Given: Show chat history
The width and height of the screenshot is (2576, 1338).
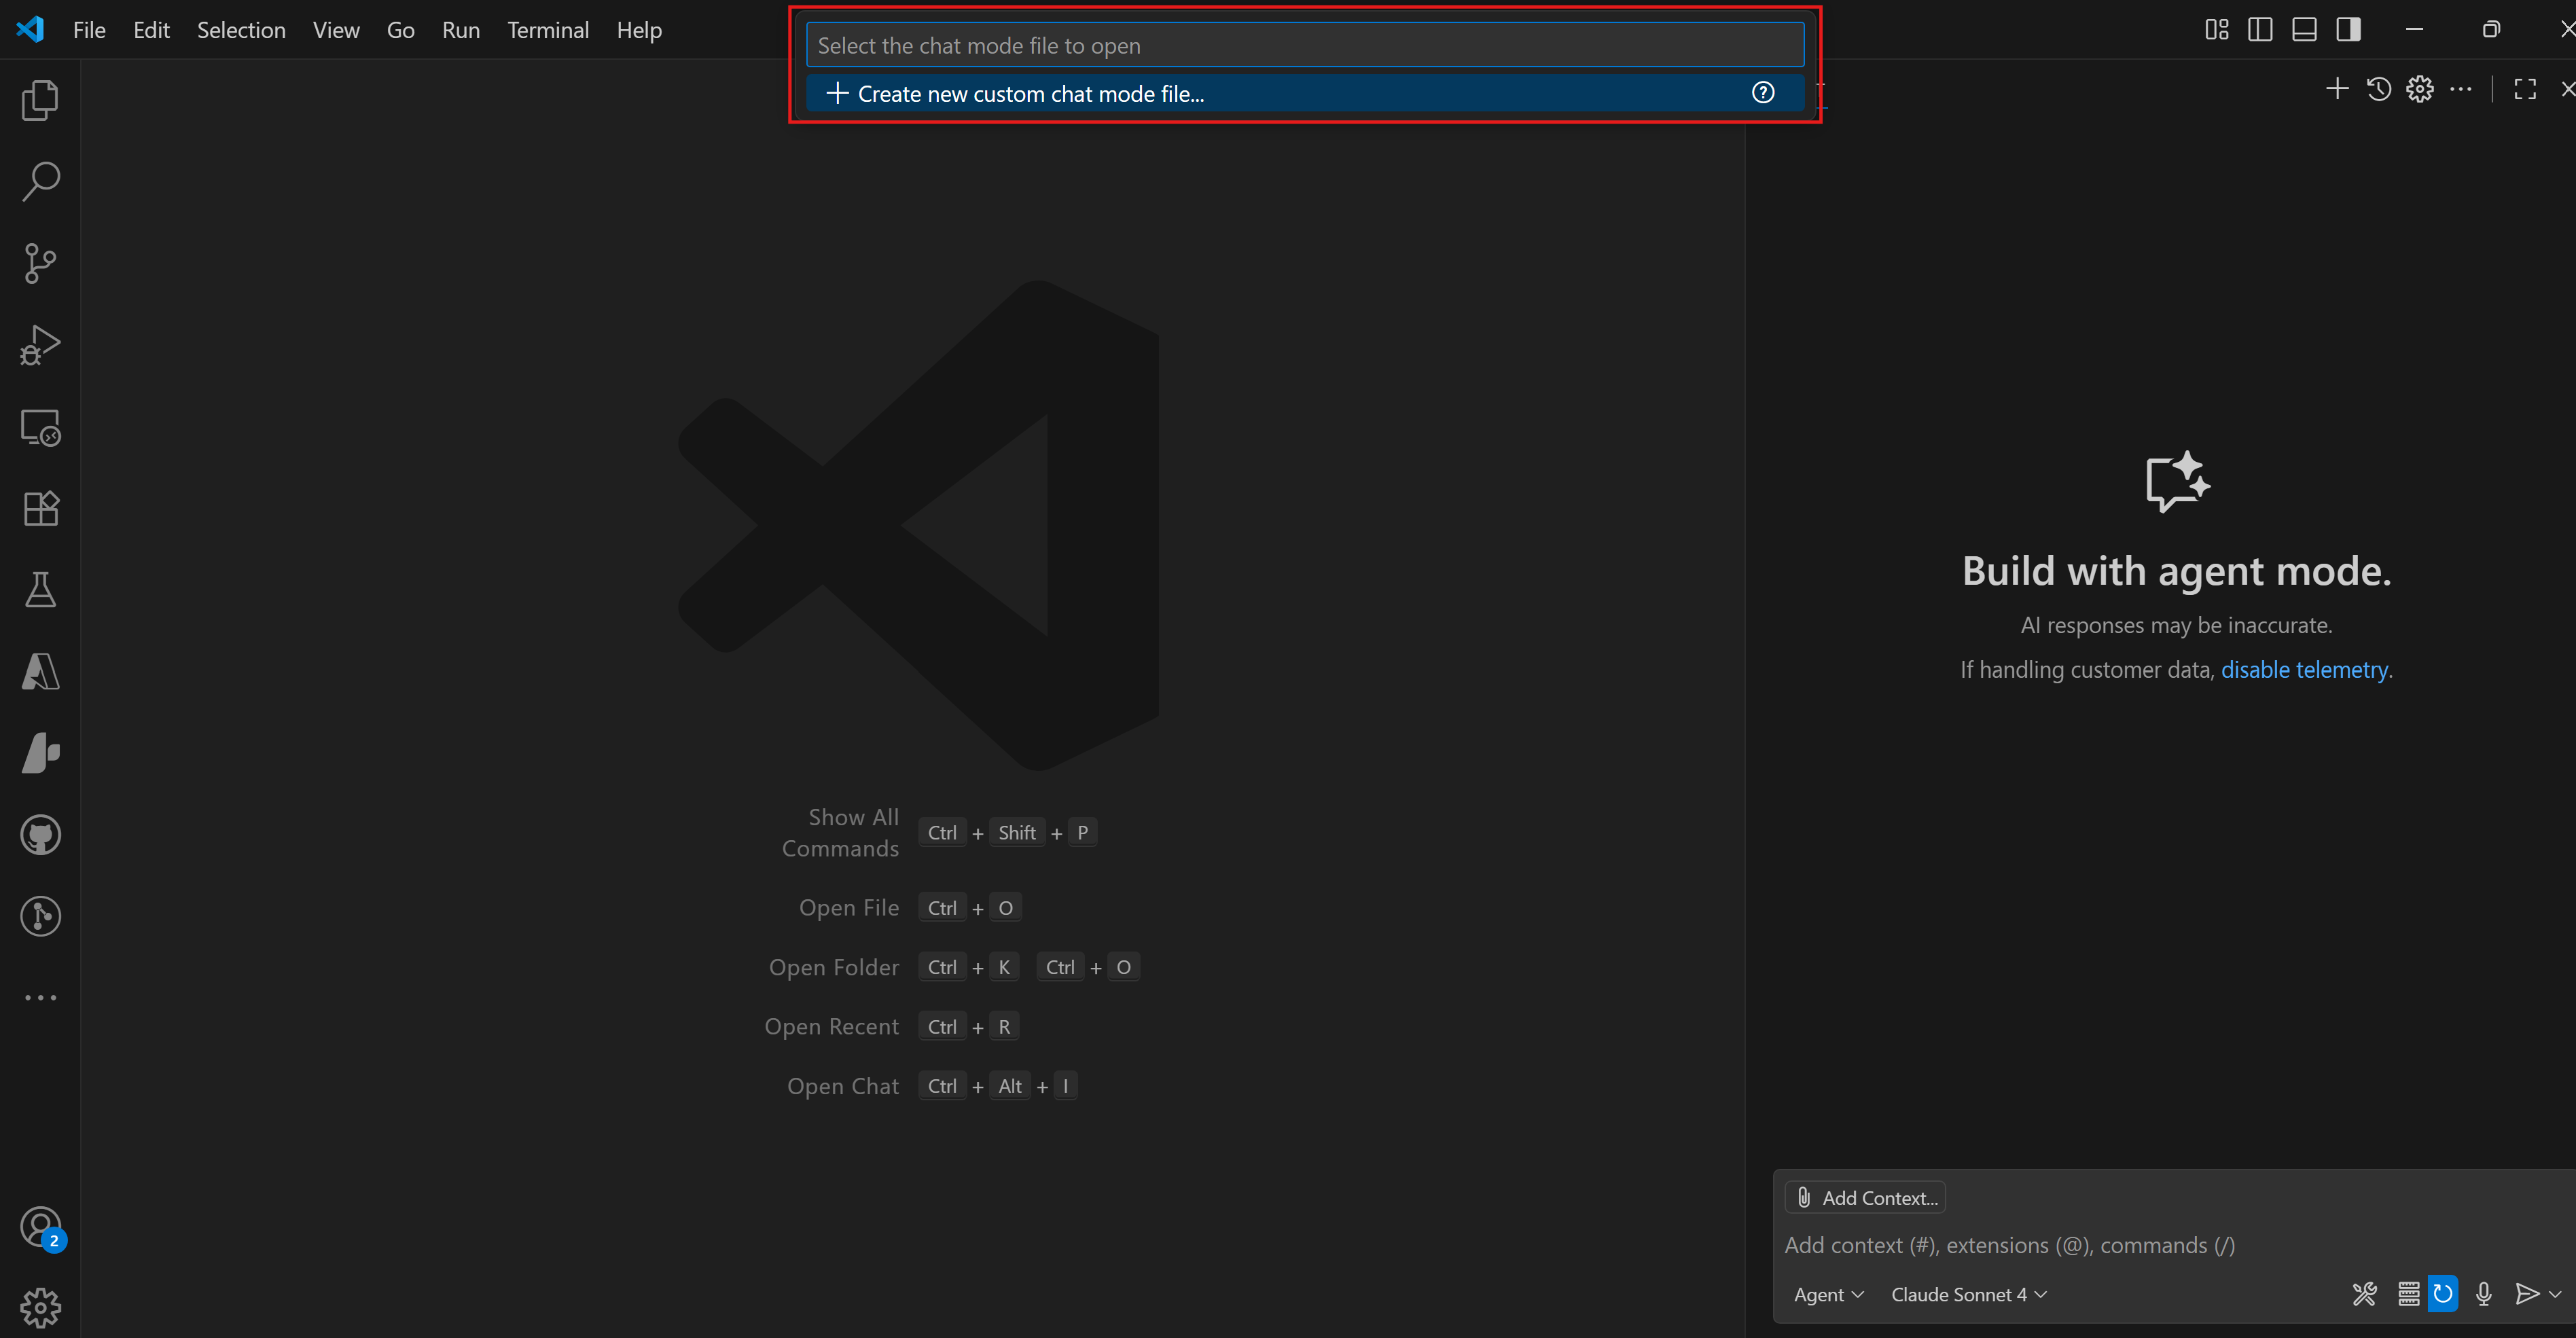Looking at the screenshot, I should [2379, 89].
